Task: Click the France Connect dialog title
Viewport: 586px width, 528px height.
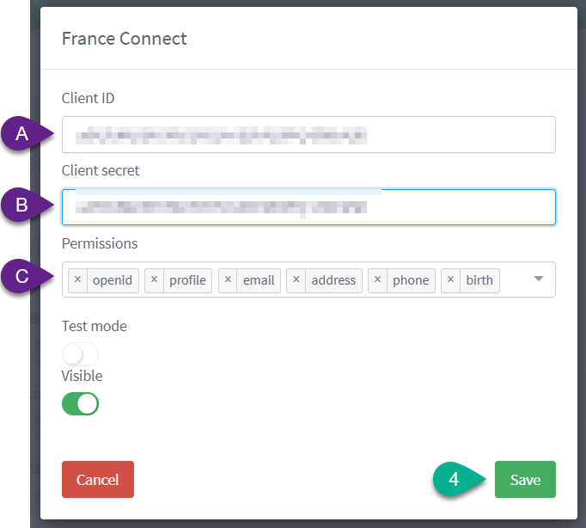Action: [x=124, y=39]
